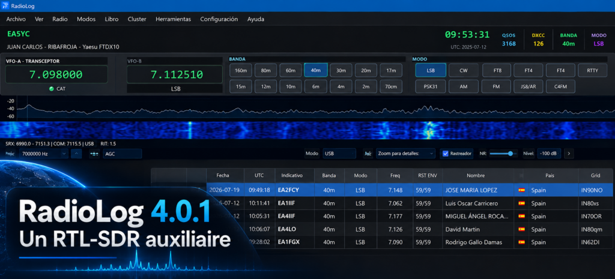
Task: Click the name Rodrigo Gallo Damas
Action: (x=473, y=242)
